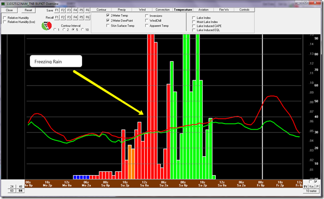The width and height of the screenshot is (324, 199).
Task: Recall saved settings from slot F4
Action: (x=75, y=17)
